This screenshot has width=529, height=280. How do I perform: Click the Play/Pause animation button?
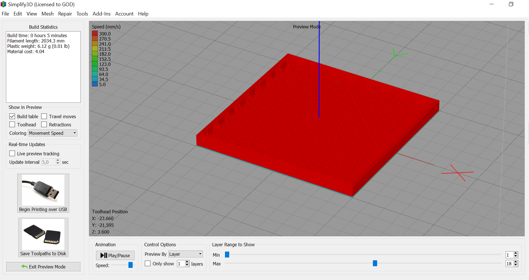115,255
